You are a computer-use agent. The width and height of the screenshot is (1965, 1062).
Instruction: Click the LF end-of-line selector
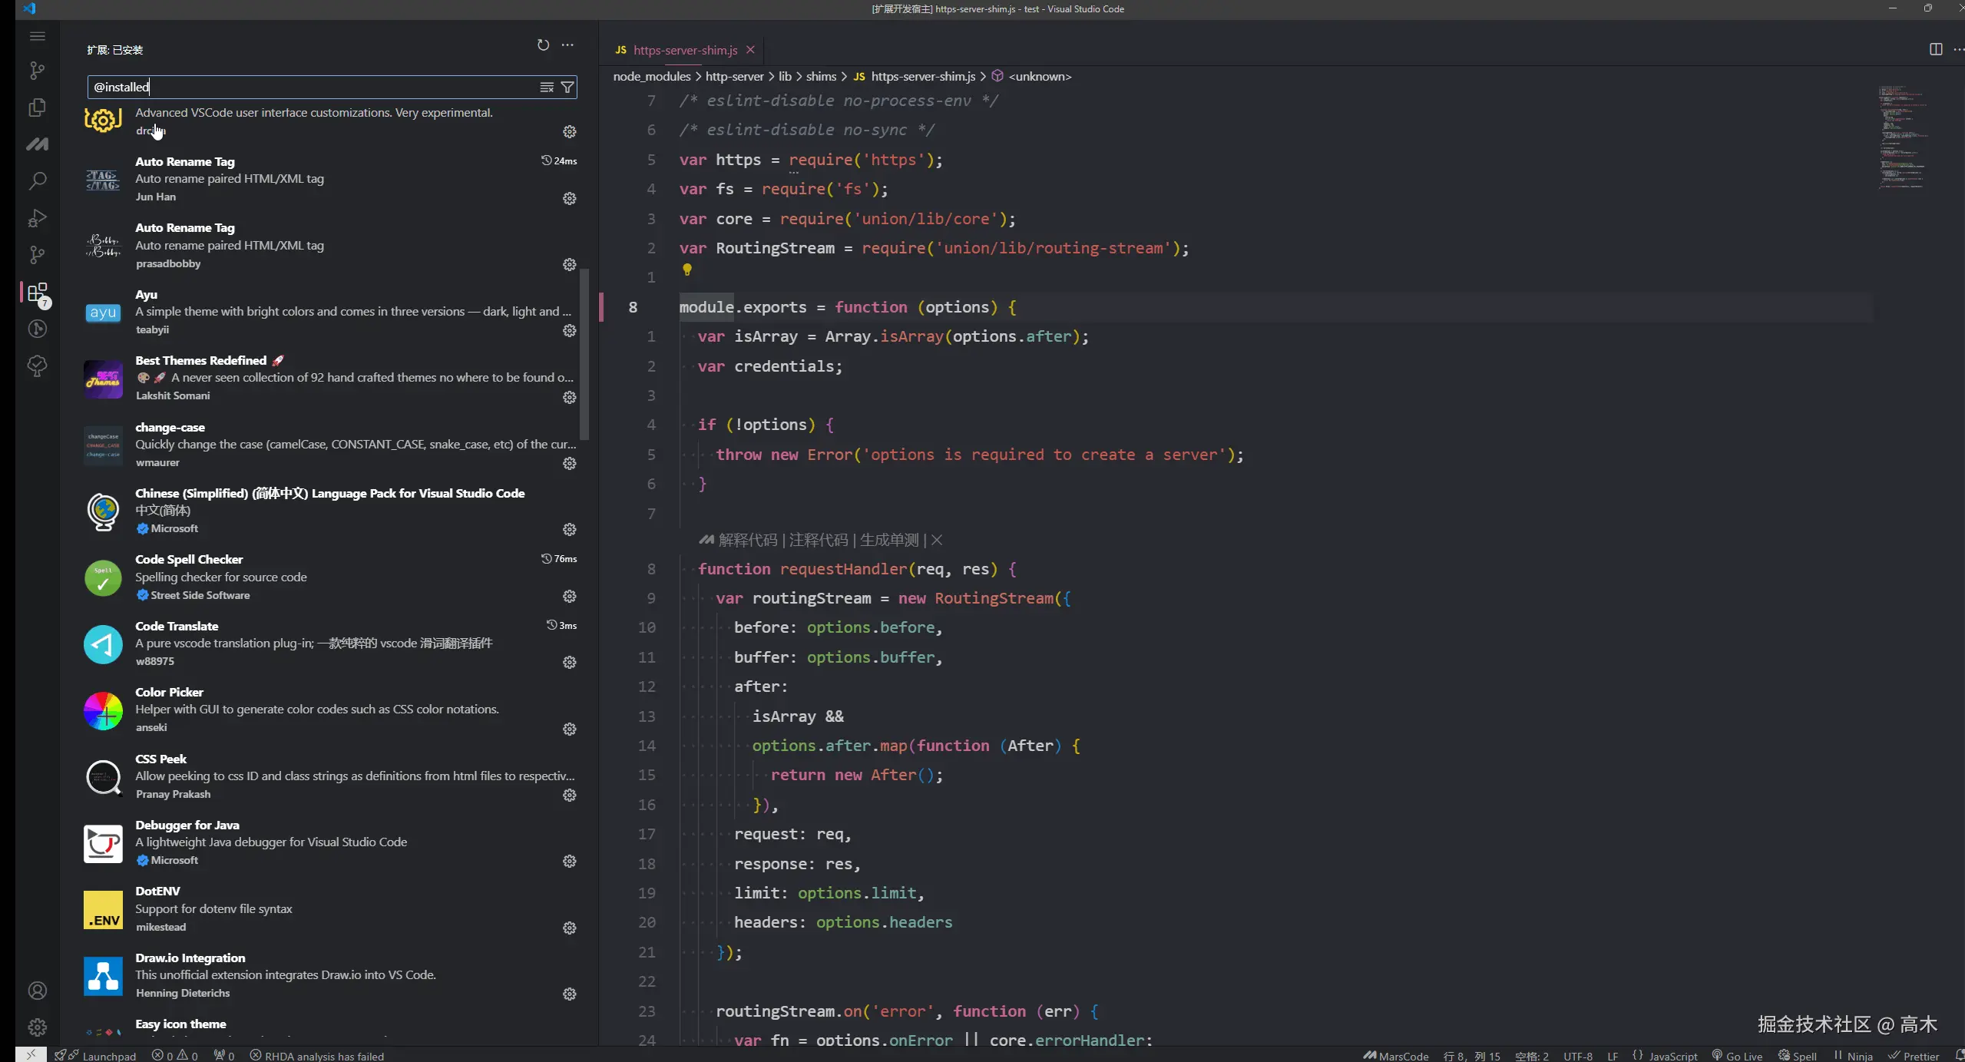pyautogui.click(x=1613, y=1056)
